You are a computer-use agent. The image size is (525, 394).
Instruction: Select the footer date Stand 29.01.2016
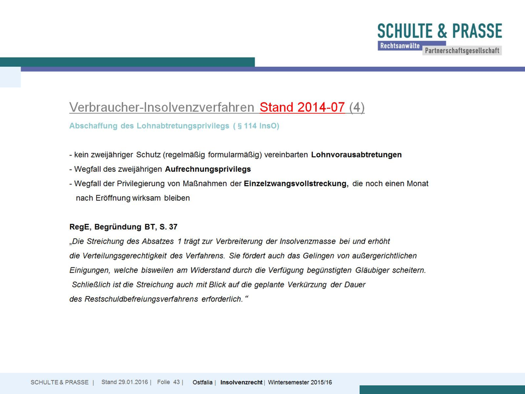click(x=124, y=382)
